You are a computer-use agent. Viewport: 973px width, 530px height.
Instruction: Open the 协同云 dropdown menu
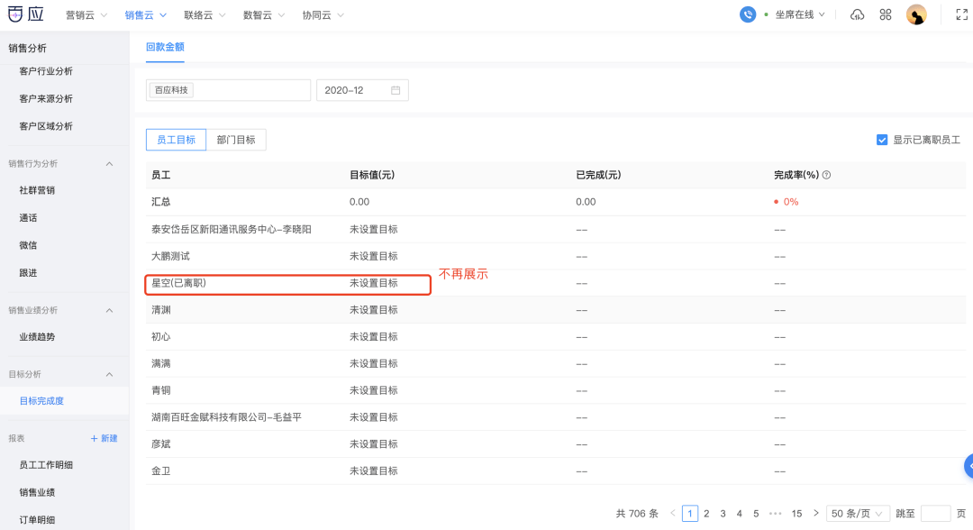tap(323, 15)
